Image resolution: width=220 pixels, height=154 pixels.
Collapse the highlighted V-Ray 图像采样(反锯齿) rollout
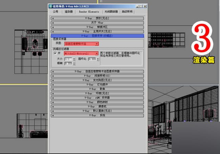(97, 36)
